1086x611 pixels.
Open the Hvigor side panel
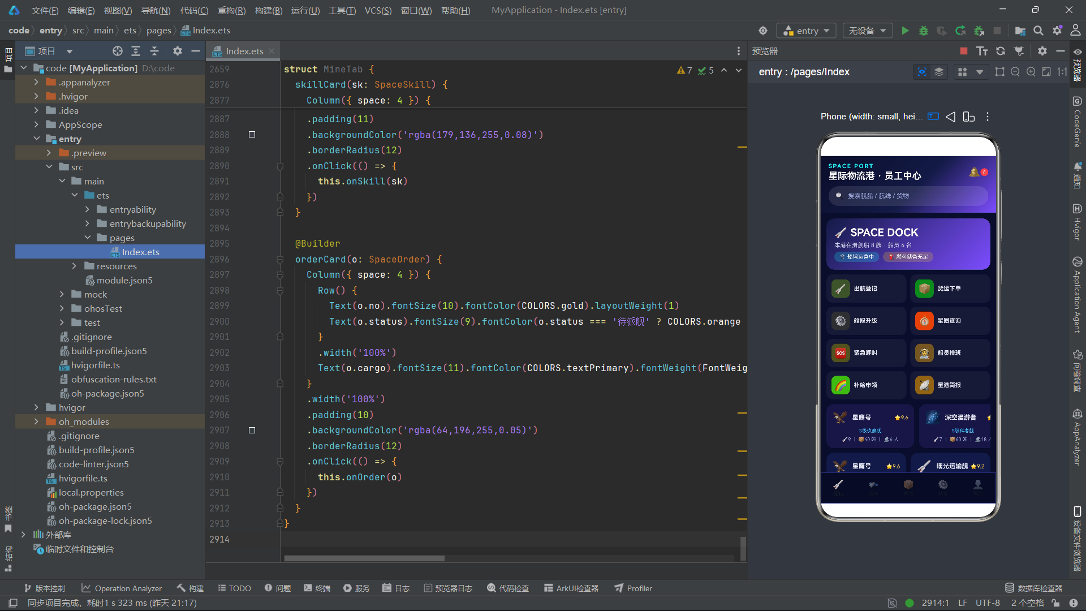pyautogui.click(x=1077, y=222)
